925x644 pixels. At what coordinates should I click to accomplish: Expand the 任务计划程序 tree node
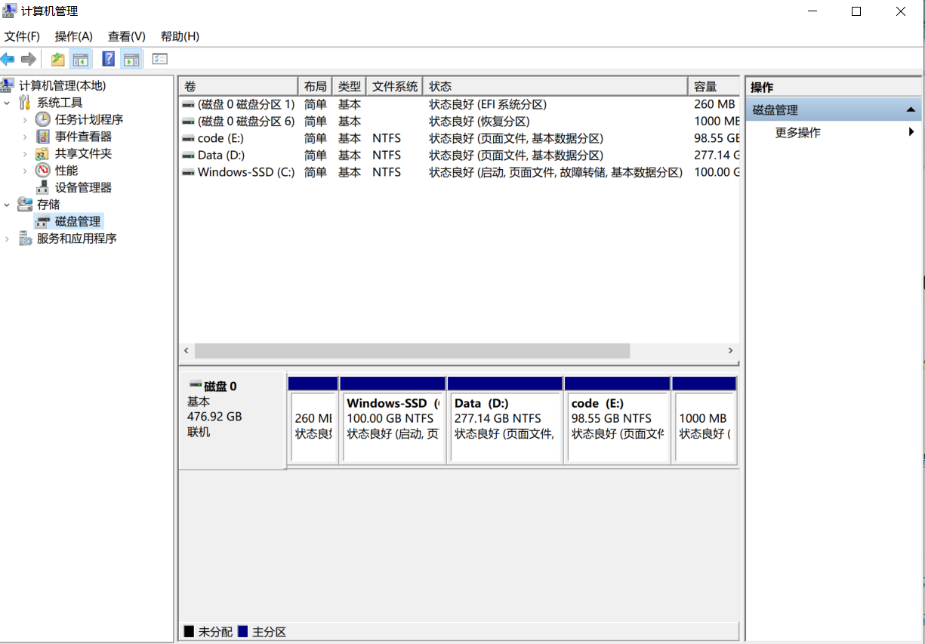click(x=25, y=119)
